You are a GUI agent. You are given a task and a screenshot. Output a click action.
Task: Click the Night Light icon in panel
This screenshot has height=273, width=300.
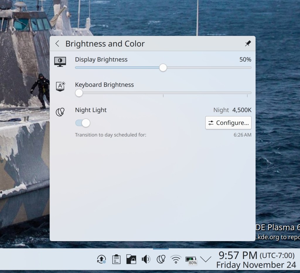tap(60, 112)
